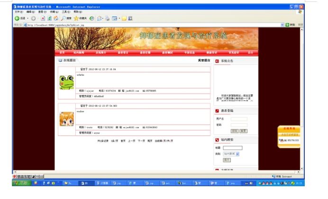
Task: Click the orange-haired girl avatar
Action: 67,119
